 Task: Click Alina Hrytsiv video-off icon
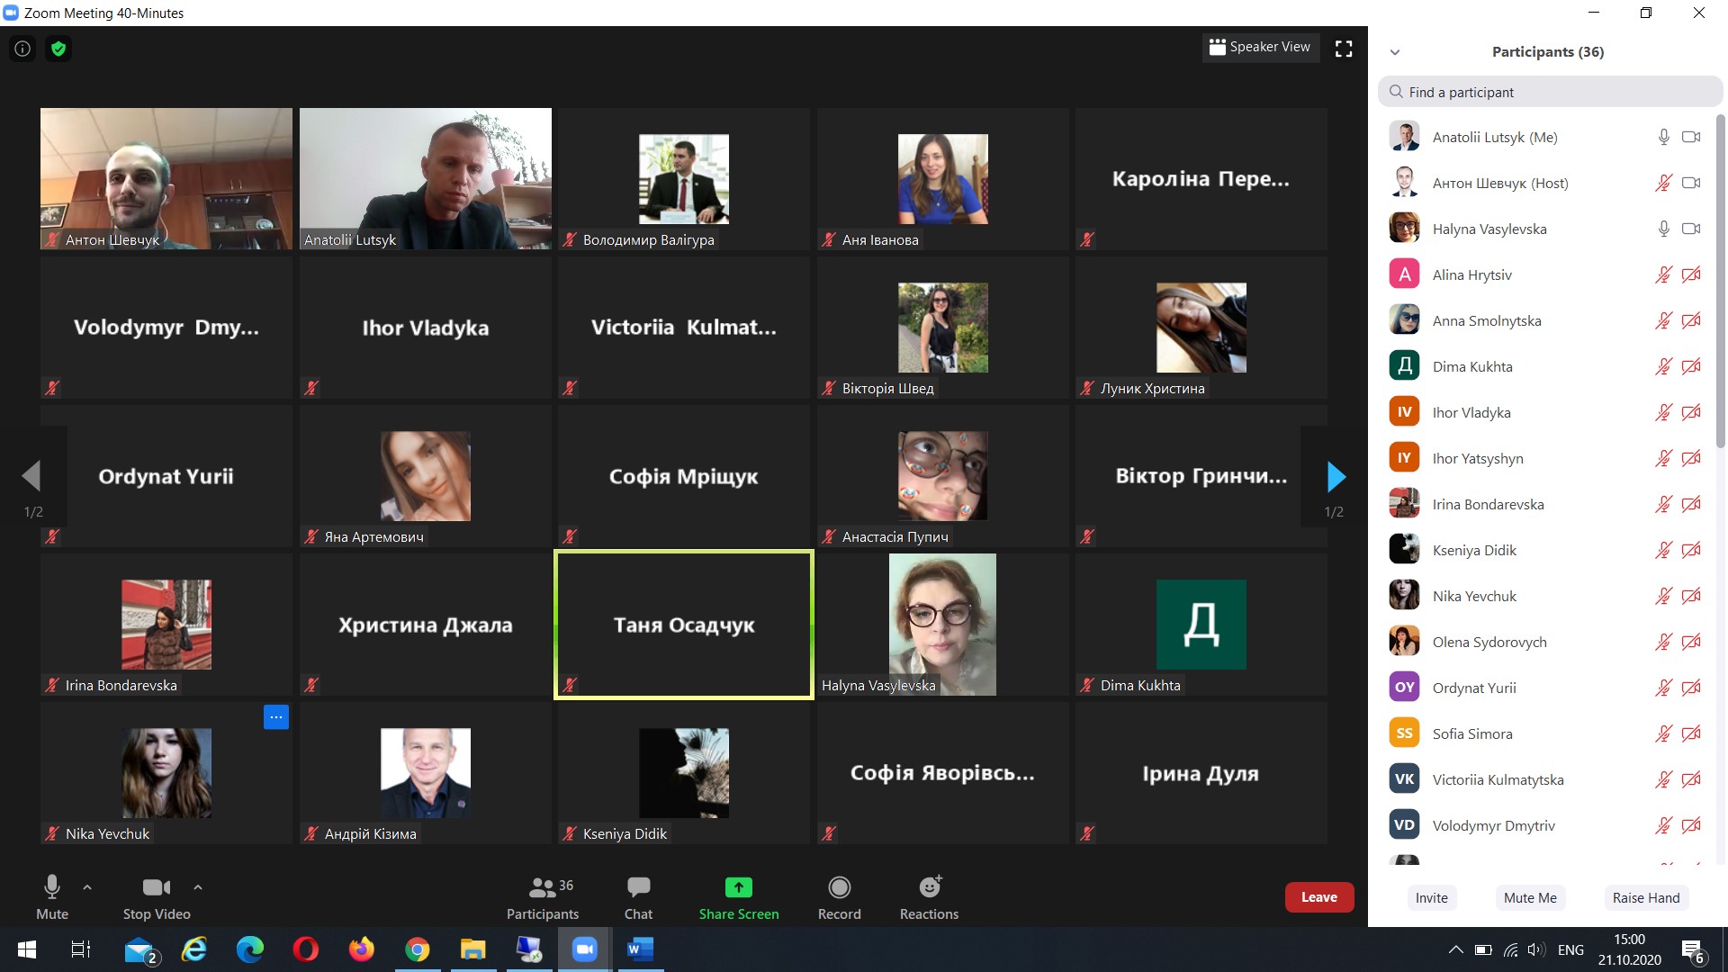point(1691,274)
